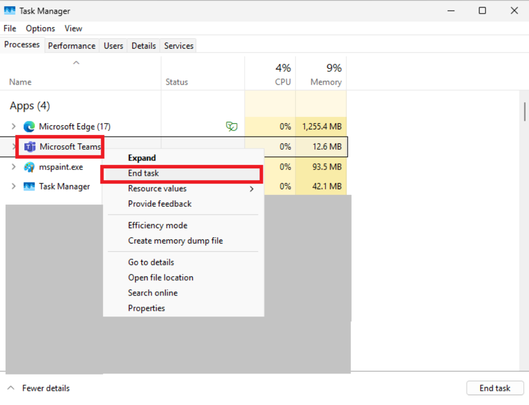The height and width of the screenshot is (405, 529).
Task: Select the Microsoft Teams row name
Action: coord(70,147)
